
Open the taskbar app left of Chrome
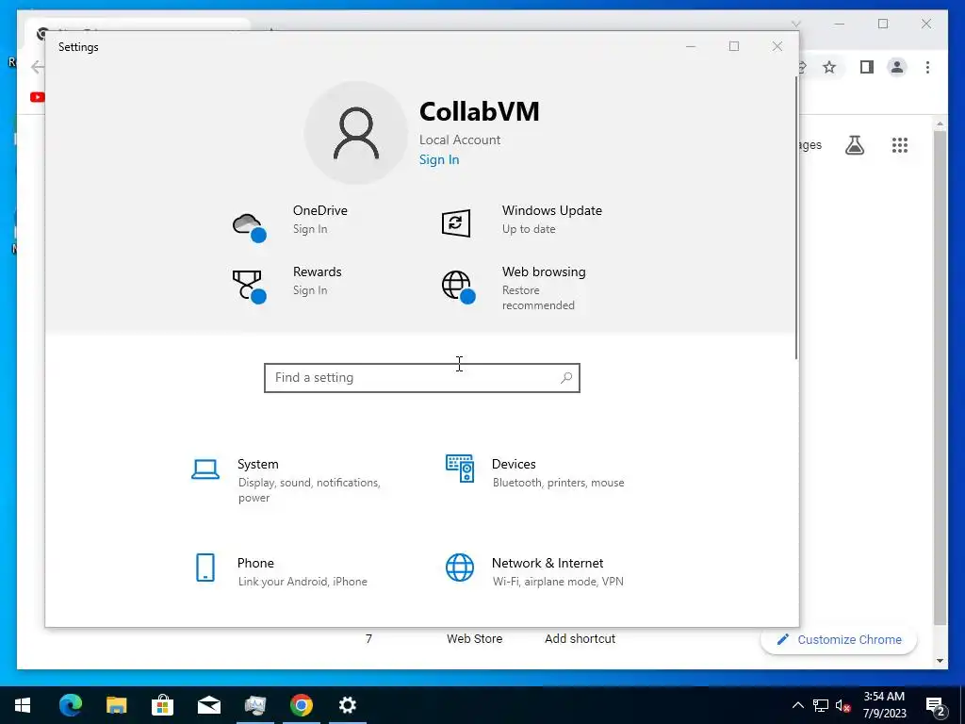254,705
